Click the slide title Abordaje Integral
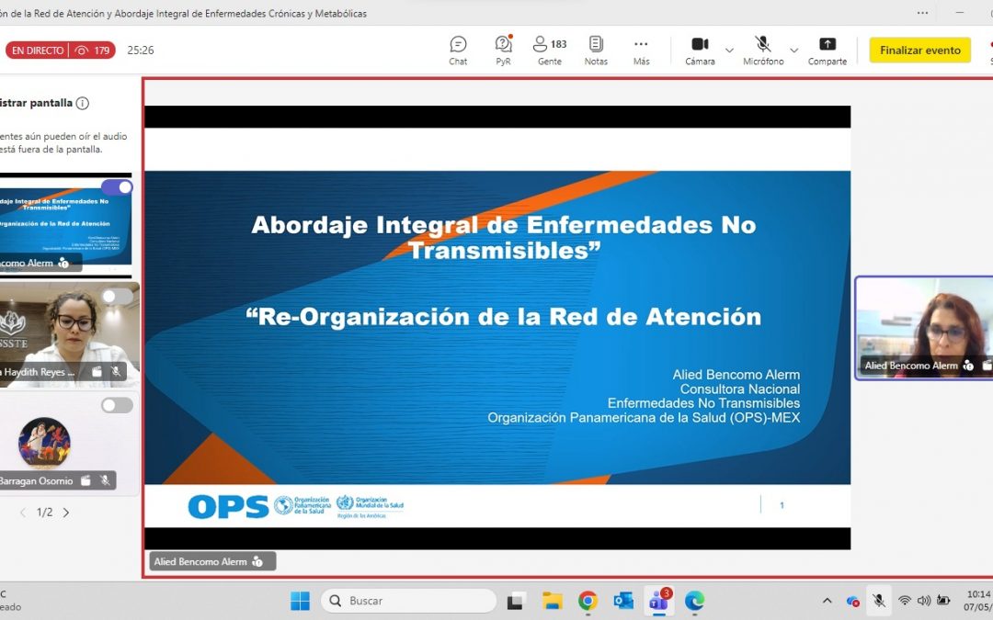This screenshot has height=620, width=993. pos(504,237)
